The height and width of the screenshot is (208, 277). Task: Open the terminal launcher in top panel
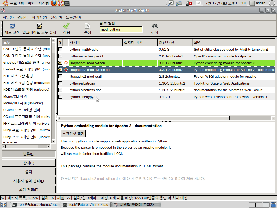tap(67, 3)
